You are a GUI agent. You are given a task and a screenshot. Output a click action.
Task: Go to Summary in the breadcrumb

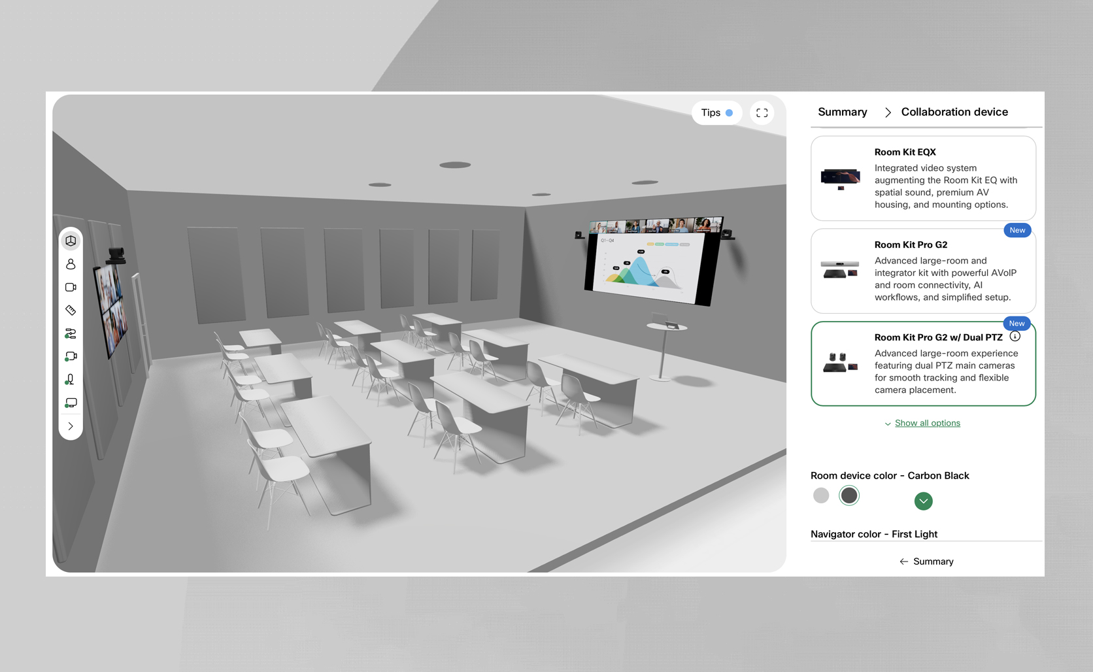point(842,112)
